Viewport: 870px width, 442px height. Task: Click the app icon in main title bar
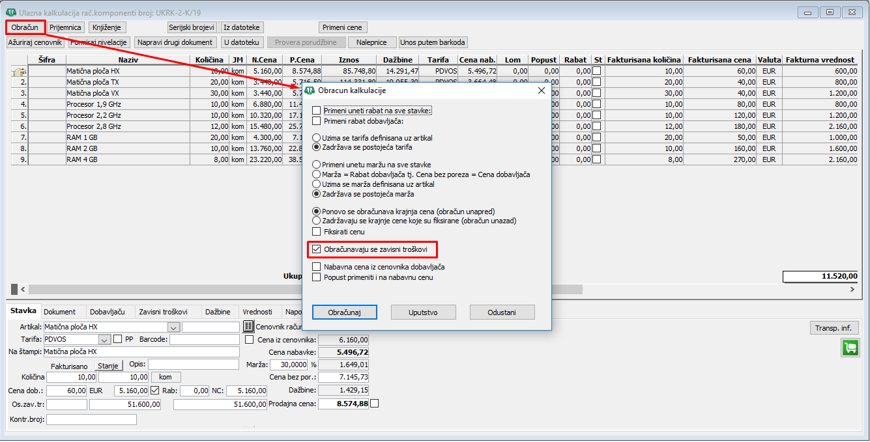pos(11,12)
